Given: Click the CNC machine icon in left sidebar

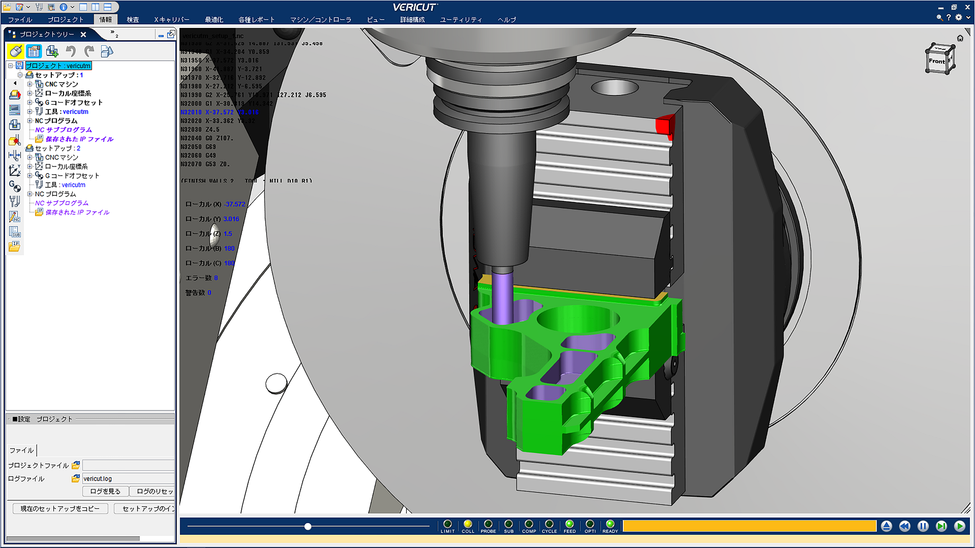Looking at the screenshot, I should click(15, 124).
